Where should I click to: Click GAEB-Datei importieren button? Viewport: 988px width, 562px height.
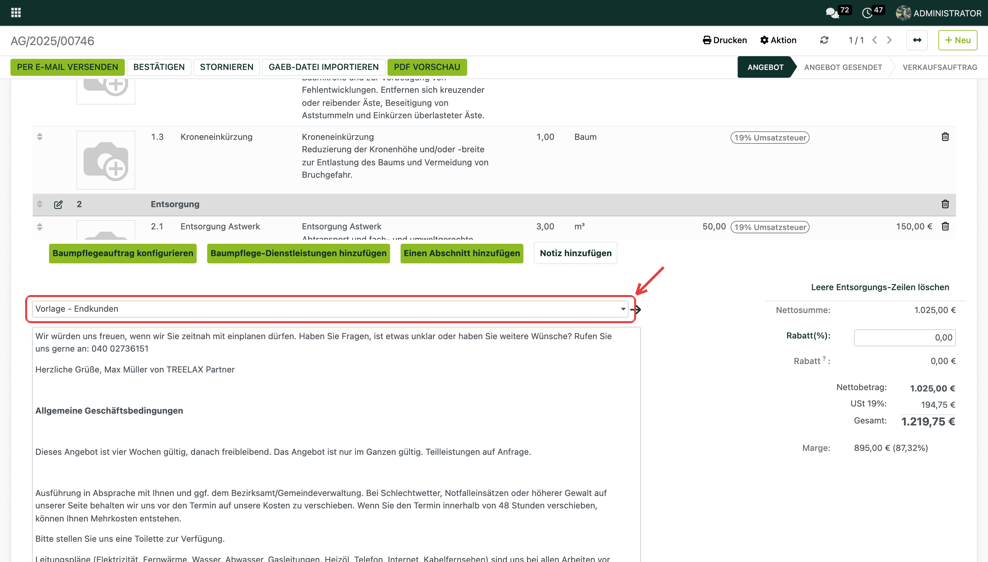(323, 67)
